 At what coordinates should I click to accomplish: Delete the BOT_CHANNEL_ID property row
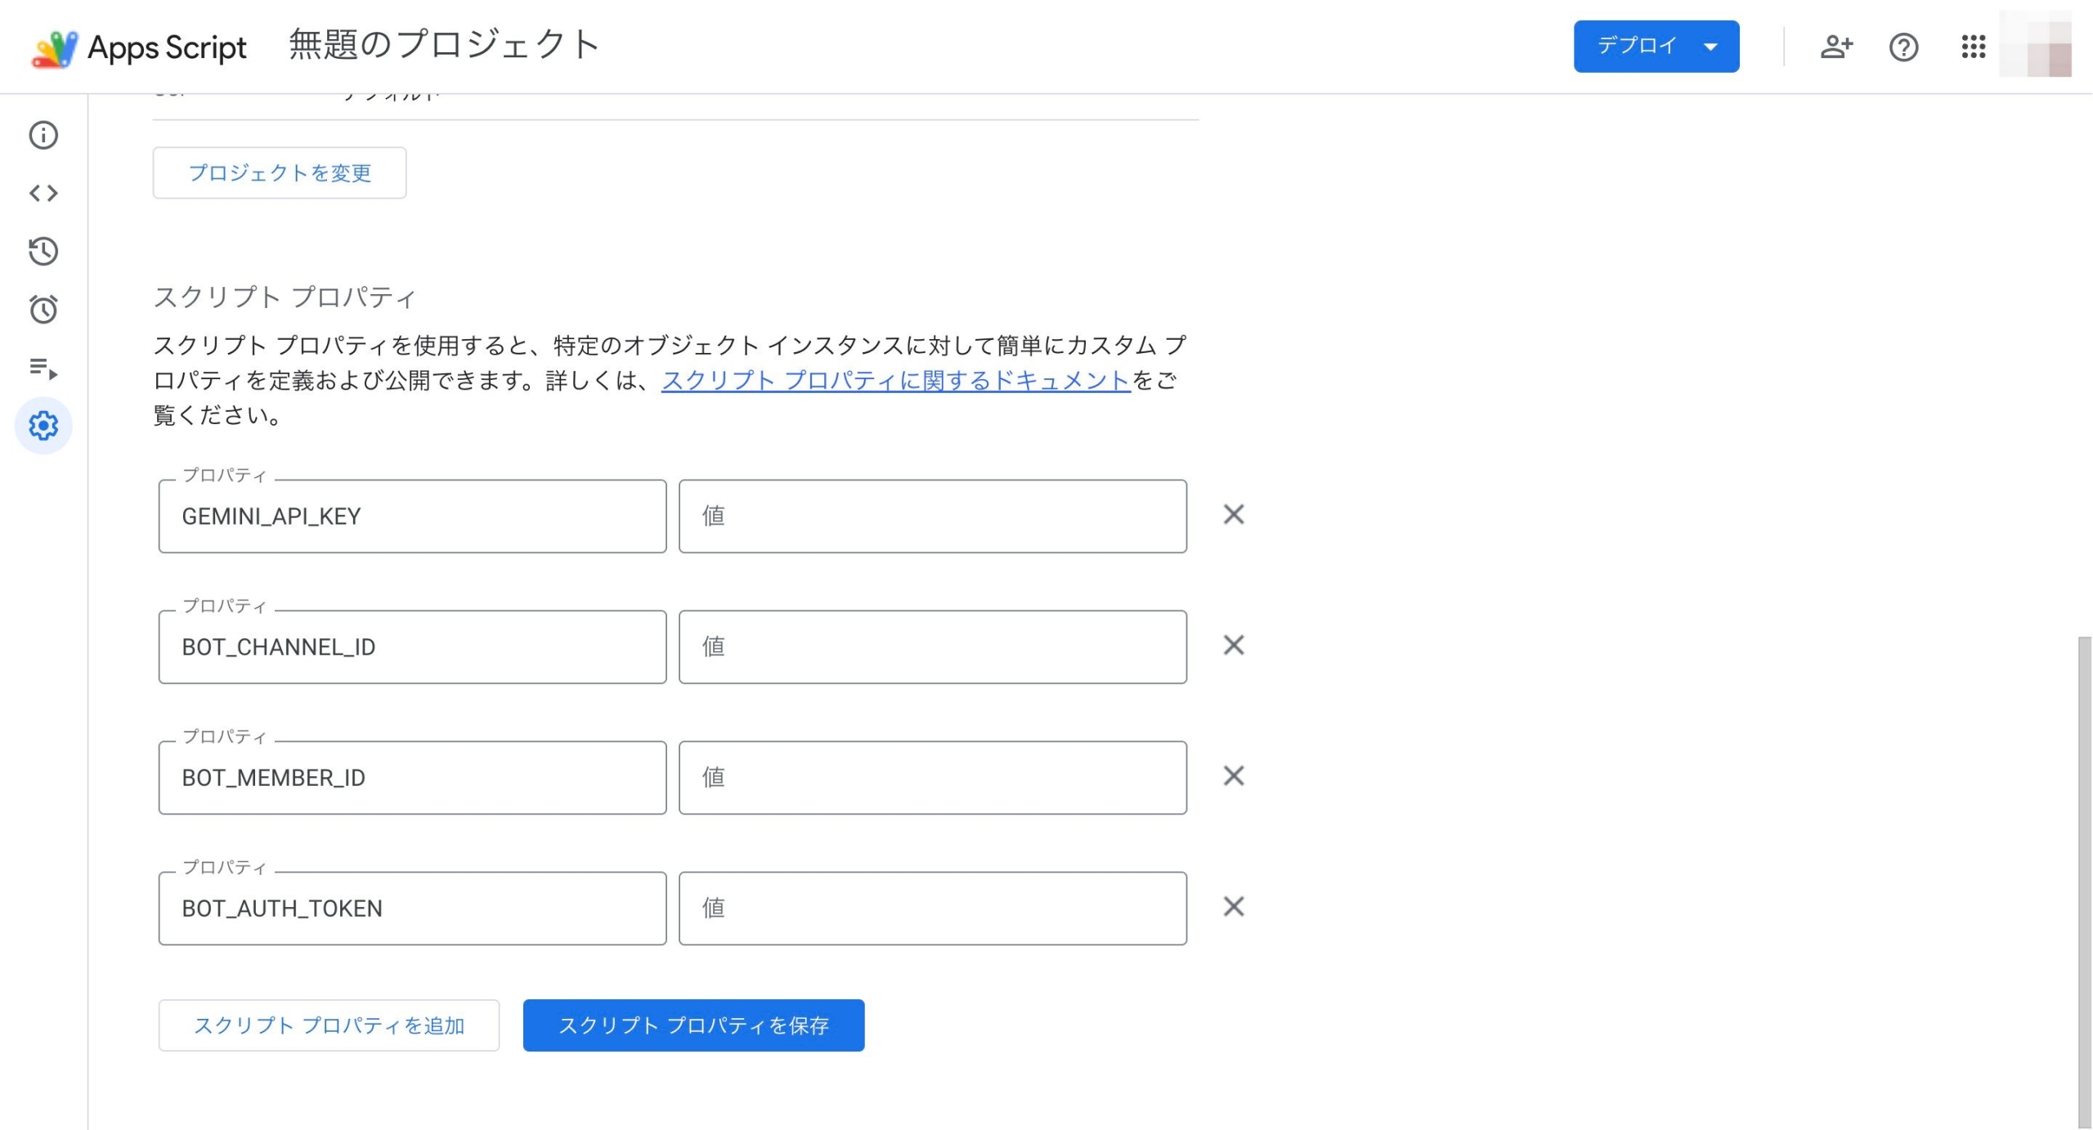(1233, 645)
